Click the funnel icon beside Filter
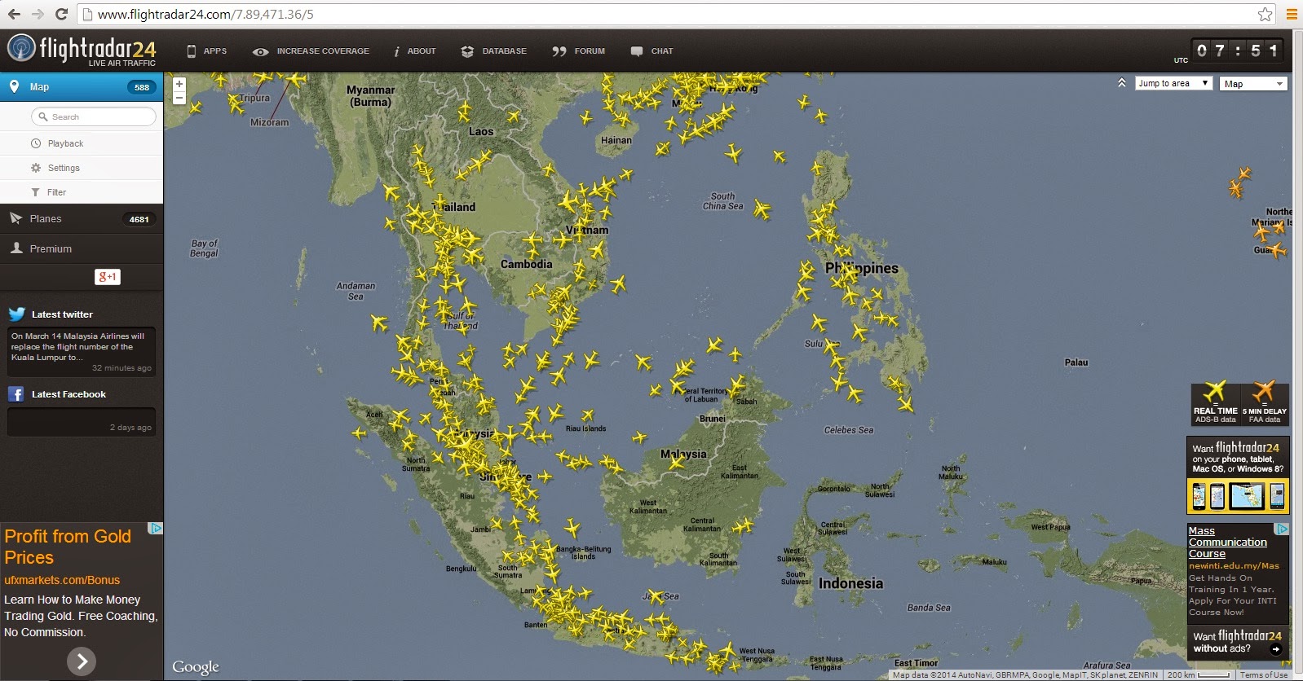 [x=35, y=192]
